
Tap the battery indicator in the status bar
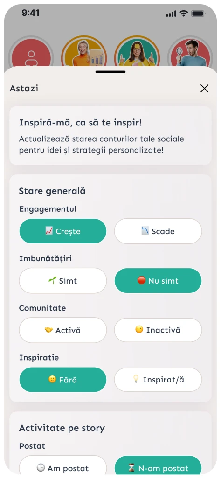click(x=198, y=14)
